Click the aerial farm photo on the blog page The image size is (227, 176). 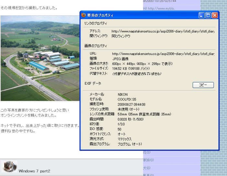(x=40, y=58)
